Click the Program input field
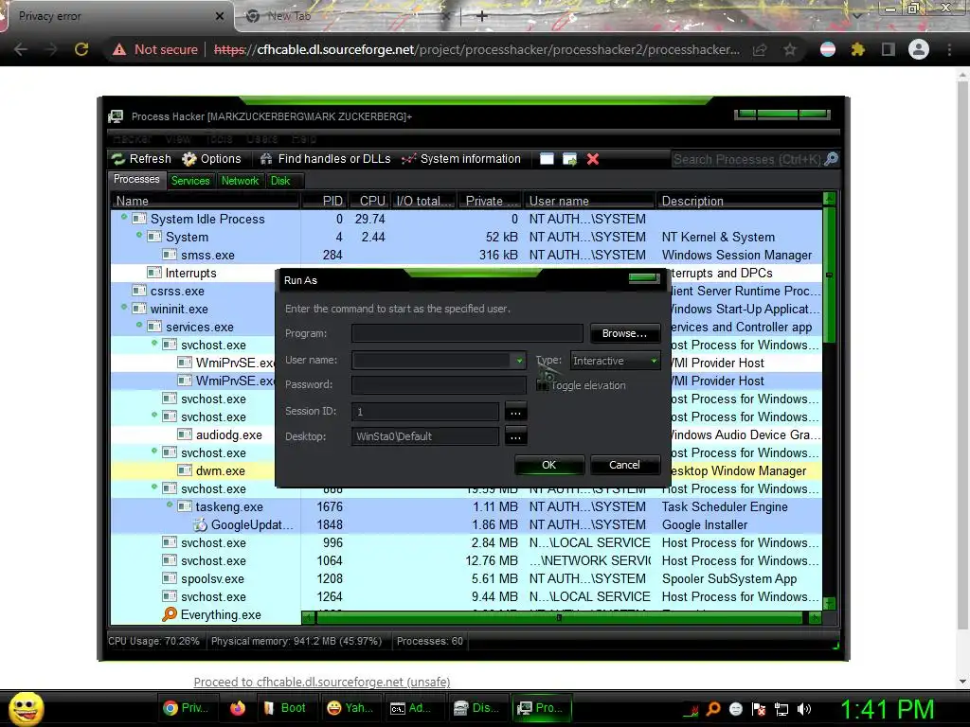The width and height of the screenshot is (970, 727). click(467, 333)
